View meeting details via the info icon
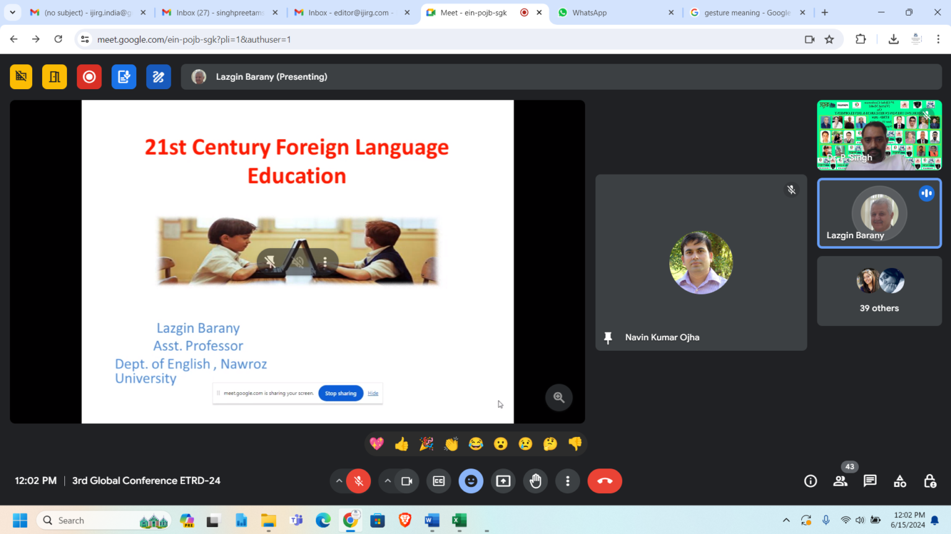Viewport: 951px width, 534px height. [810, 481]
